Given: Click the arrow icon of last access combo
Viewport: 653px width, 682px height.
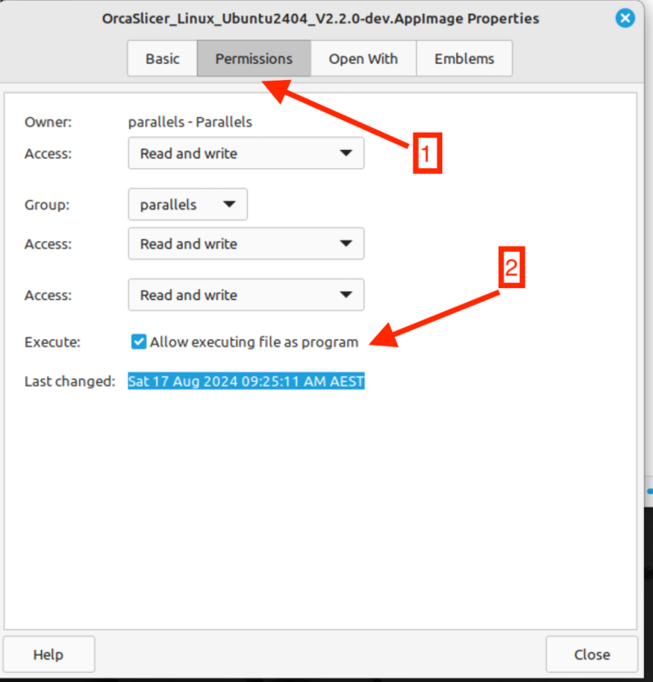Looking at the screenshot, I should 346,295.
